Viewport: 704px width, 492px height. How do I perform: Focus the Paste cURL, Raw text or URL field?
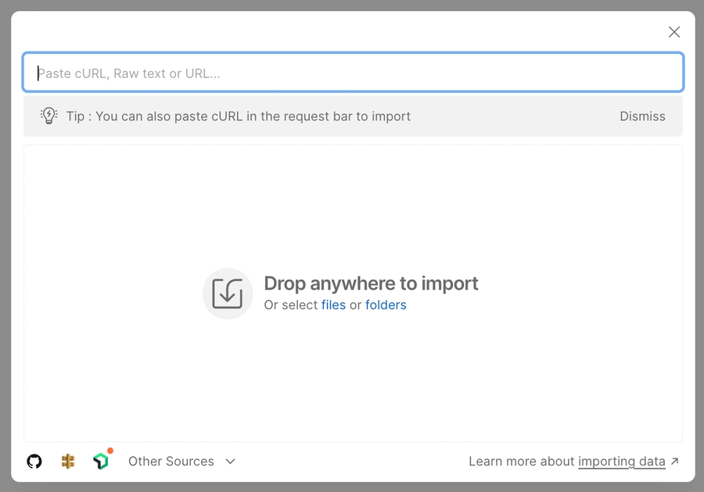(x=352, y=73)
